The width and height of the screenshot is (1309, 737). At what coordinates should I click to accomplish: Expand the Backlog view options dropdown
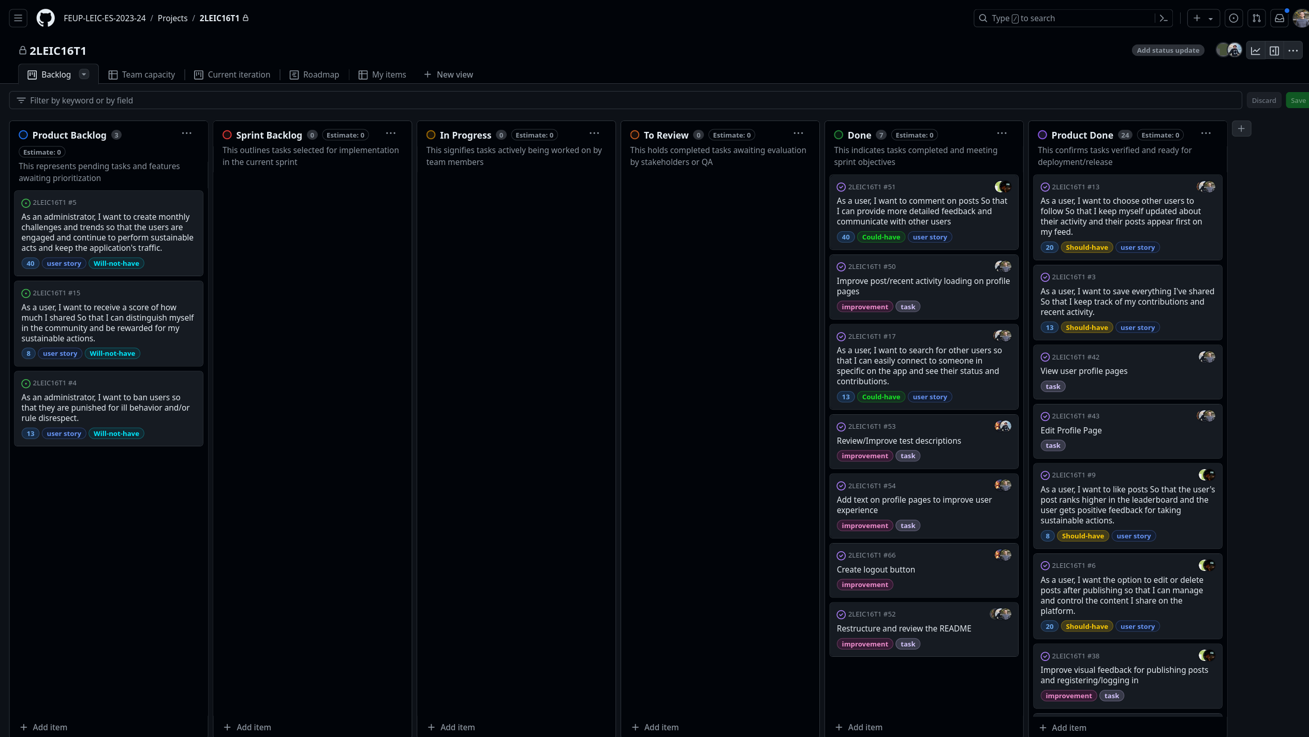[84, 74]
